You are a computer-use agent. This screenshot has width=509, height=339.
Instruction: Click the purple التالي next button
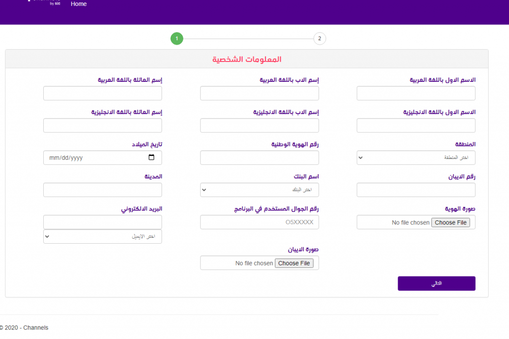coord(436,283)
